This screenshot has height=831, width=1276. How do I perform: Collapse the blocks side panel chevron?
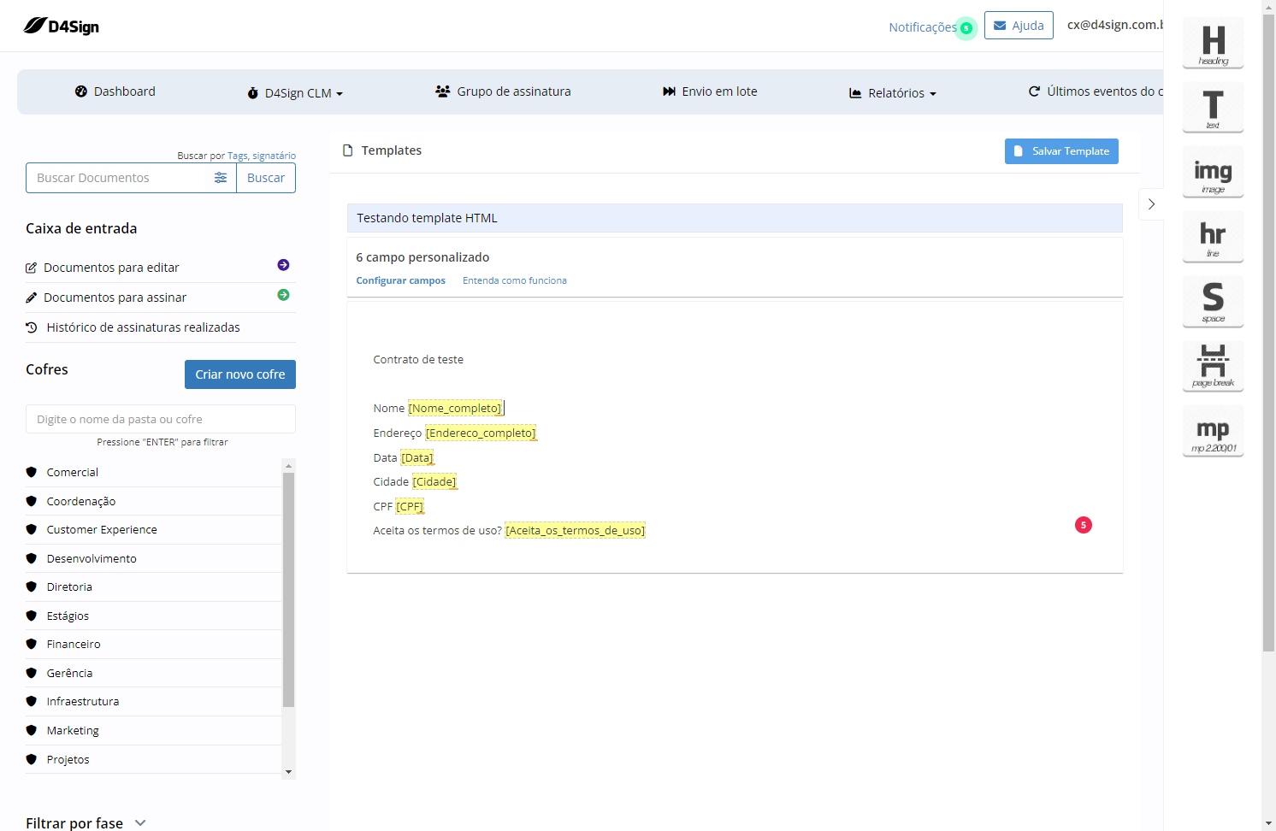1151,204
